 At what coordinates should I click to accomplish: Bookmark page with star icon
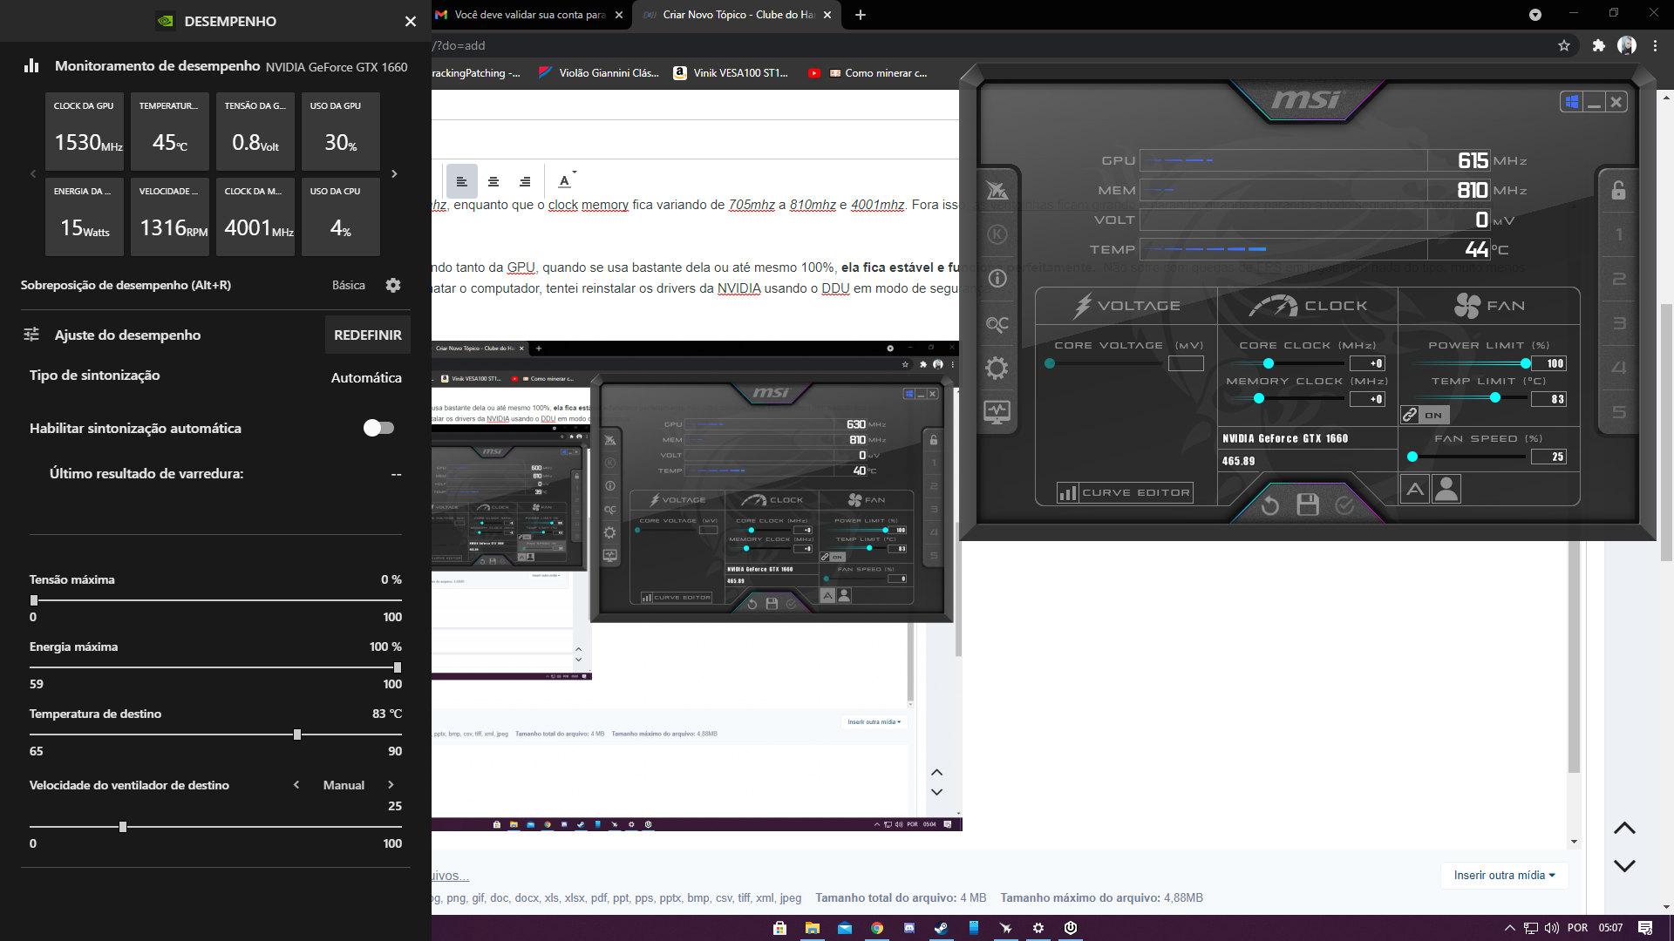1564,45
